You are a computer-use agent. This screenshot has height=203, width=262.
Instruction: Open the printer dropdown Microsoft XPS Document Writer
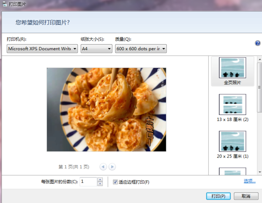42,48
